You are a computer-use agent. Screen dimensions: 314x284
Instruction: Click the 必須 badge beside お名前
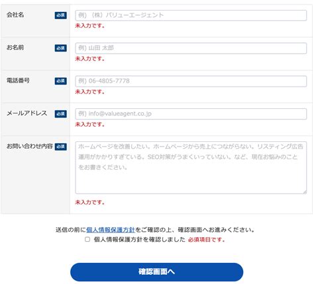coord(61,48)
